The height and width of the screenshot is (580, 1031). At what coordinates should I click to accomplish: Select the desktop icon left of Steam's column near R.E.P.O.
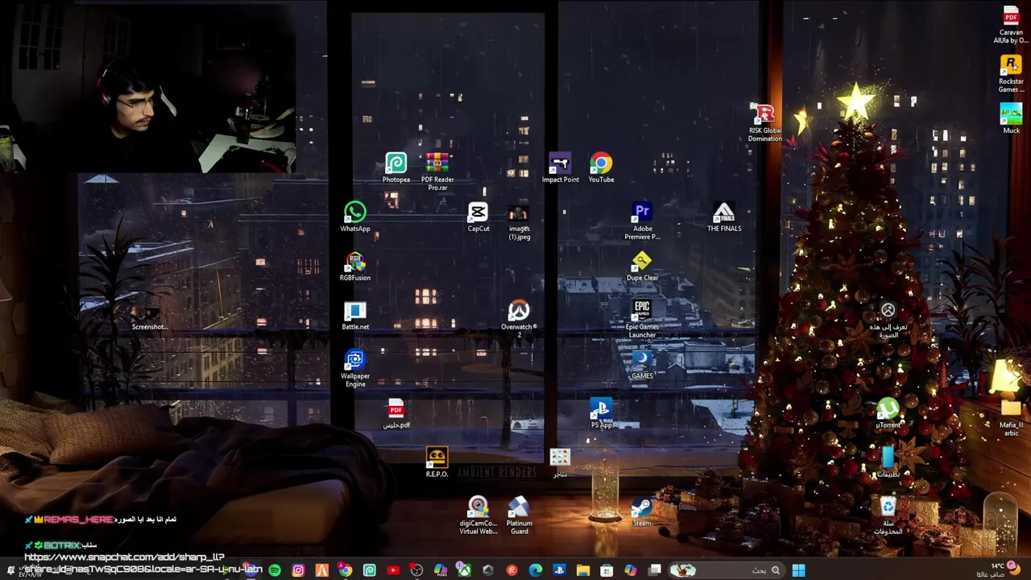click(560, 462)
